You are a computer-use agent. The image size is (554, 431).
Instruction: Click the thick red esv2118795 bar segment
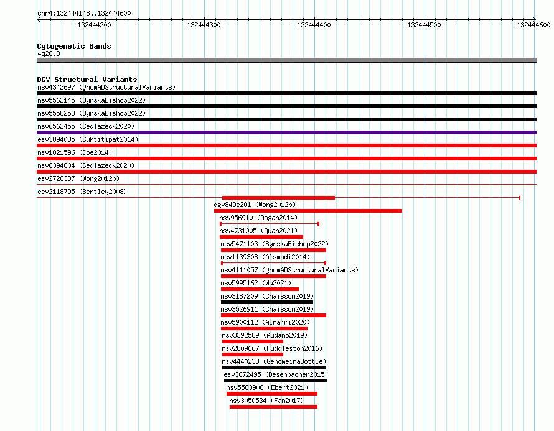click(x=278, y=198)
